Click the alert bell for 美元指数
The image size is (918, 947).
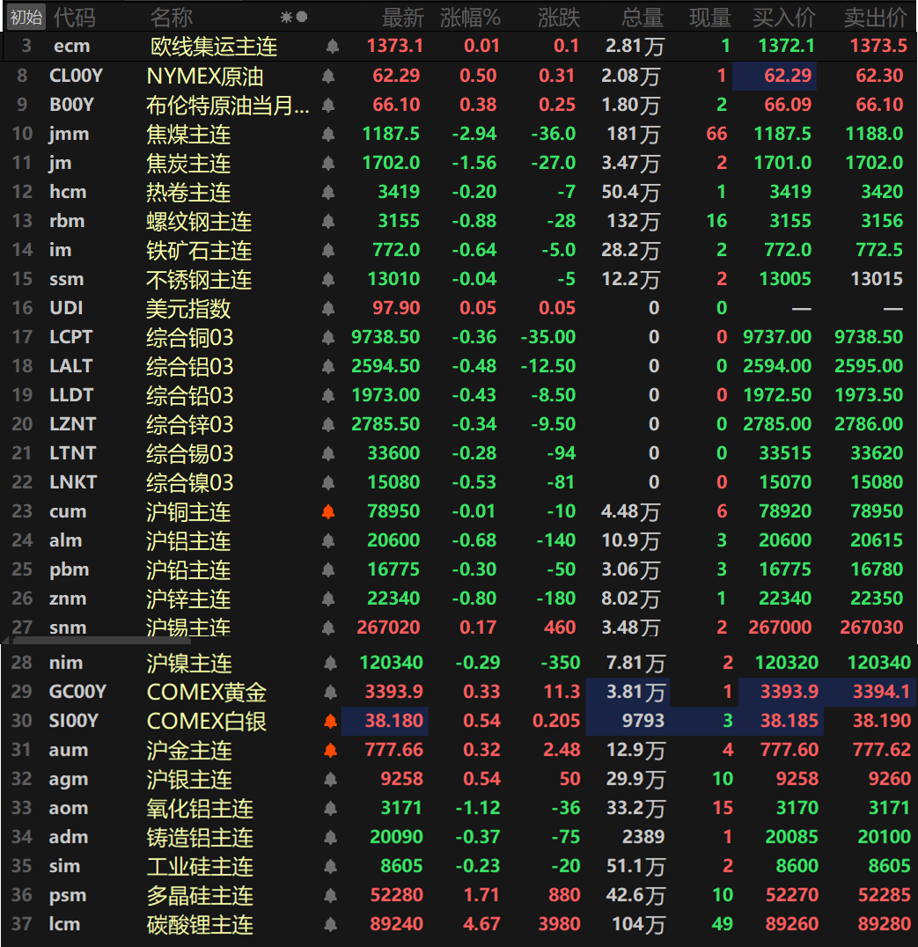(328, 309)
